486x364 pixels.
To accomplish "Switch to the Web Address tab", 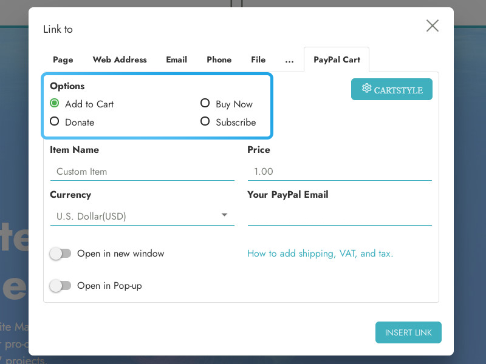I will coord(119,59).
